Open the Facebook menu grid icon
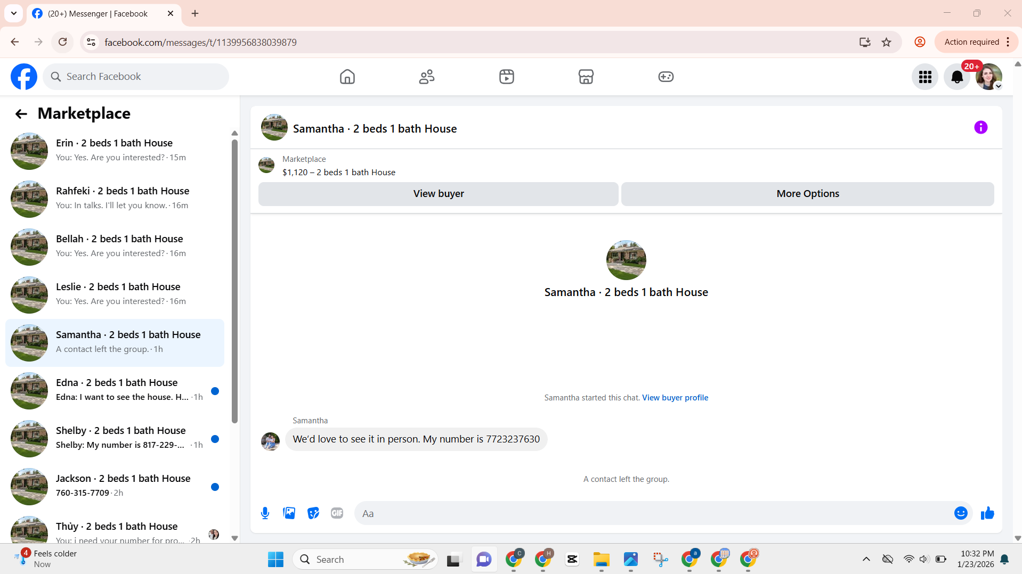Image resolution: width=1022 pixels, height=574 pixels. click(925, 77)
